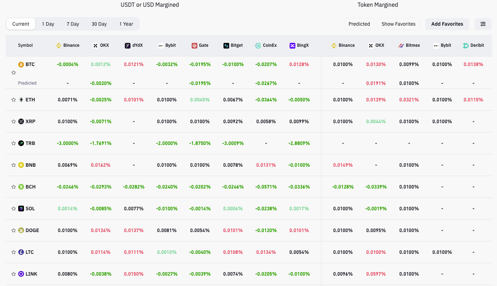Toggle the star next to XRP
Screen dimensions: 497x286
pos(14,121)
